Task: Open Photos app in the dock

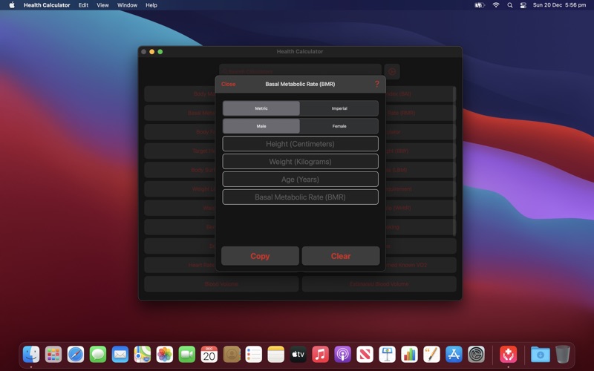Action: tap(165, 355)
